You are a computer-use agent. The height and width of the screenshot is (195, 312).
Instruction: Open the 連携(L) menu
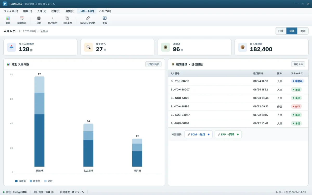click(x=70, y=11)
